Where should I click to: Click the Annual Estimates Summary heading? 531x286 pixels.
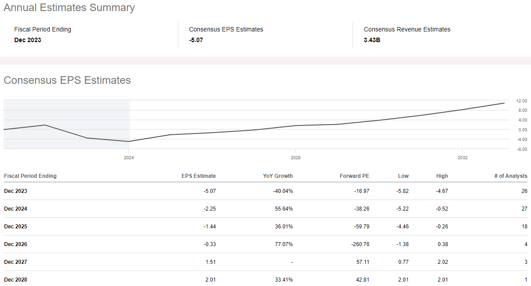point(69,8)
